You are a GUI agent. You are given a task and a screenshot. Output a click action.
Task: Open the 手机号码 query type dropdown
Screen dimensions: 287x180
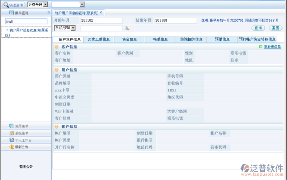(x=73, y=28)
